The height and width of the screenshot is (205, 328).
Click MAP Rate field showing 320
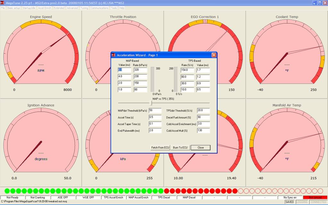(x=140, y=70)
